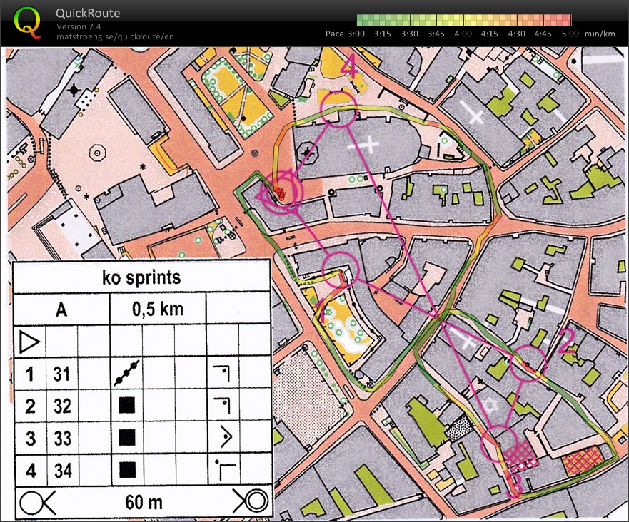This screenshot has width=629, height=522.
Task: Click the 3:15 pace label
Action: pos(382,34)
